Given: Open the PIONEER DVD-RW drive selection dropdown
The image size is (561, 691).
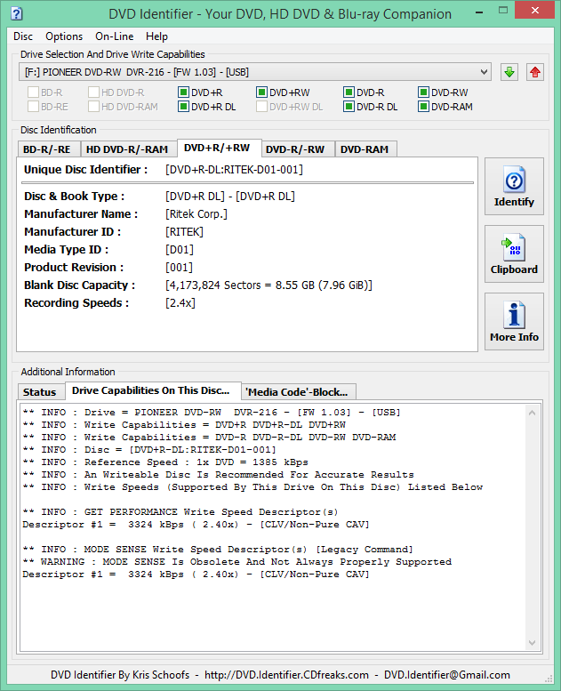Looking at the screenshot, I should pos(255,72).
